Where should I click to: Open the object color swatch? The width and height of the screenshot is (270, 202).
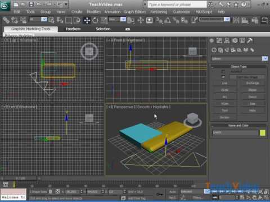tap(263, 133)
